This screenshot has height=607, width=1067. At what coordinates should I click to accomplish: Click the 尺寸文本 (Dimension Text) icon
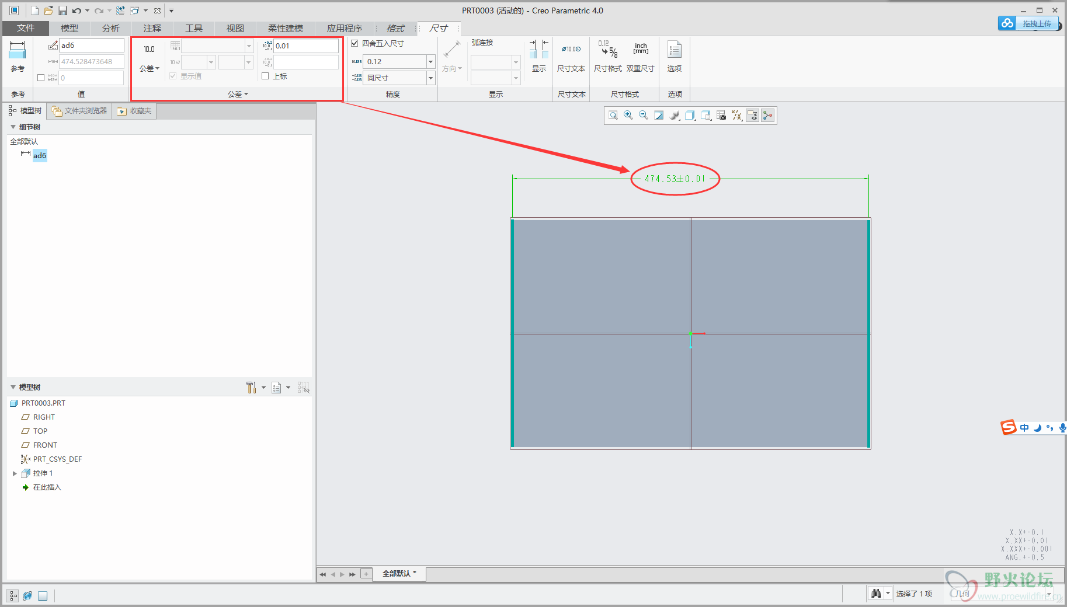571,49
